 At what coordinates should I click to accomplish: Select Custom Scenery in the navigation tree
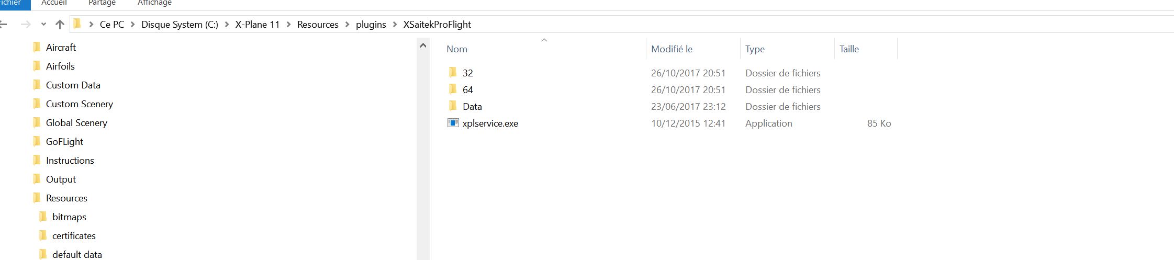79,104
